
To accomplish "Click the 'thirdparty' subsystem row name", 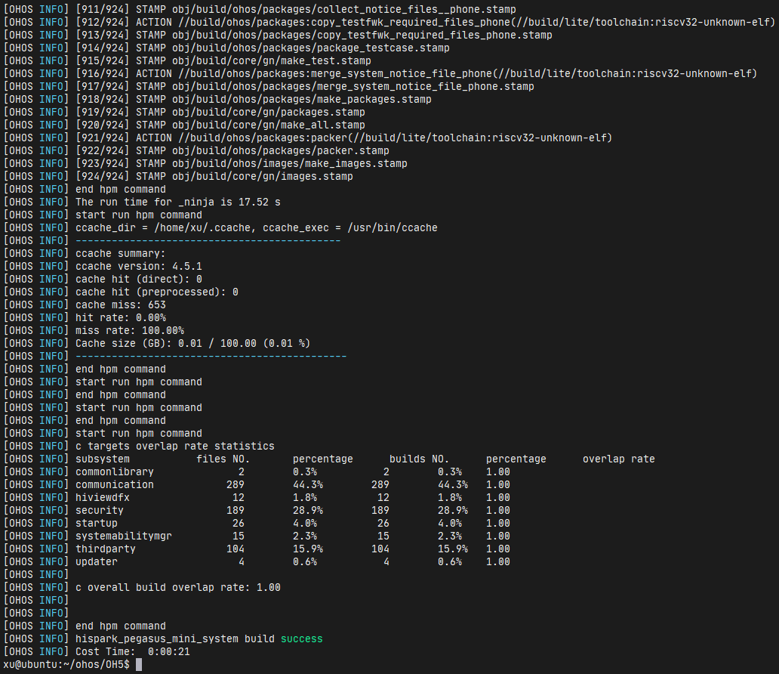I will 106,549.
